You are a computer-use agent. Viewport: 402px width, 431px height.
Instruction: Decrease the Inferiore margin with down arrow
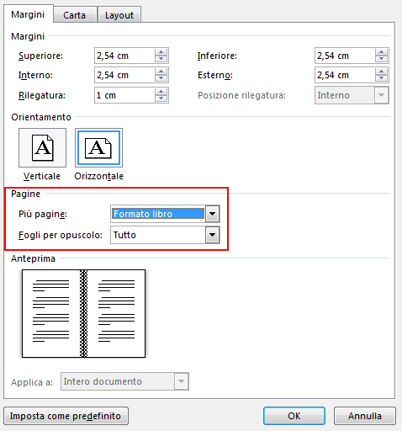click(381, 59)
